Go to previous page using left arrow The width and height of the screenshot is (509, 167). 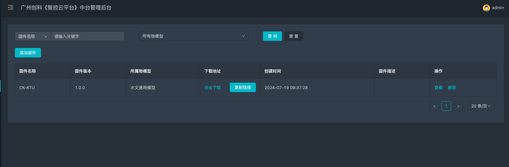point(434,106)
